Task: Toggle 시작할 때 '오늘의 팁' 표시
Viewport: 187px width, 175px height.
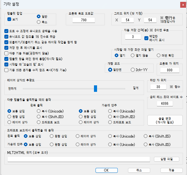Action: [x=6, y=64]
